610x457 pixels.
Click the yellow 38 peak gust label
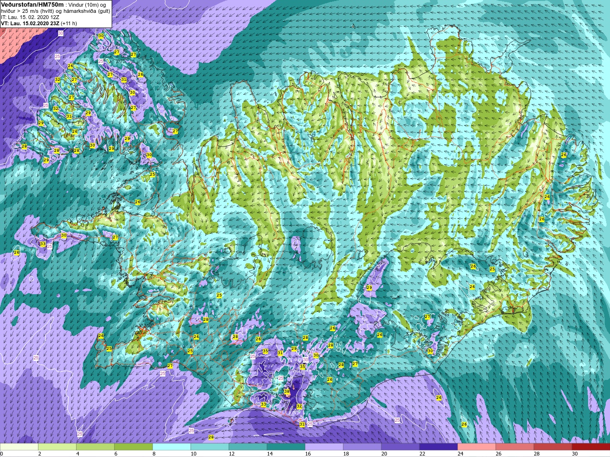coord(287,392)
